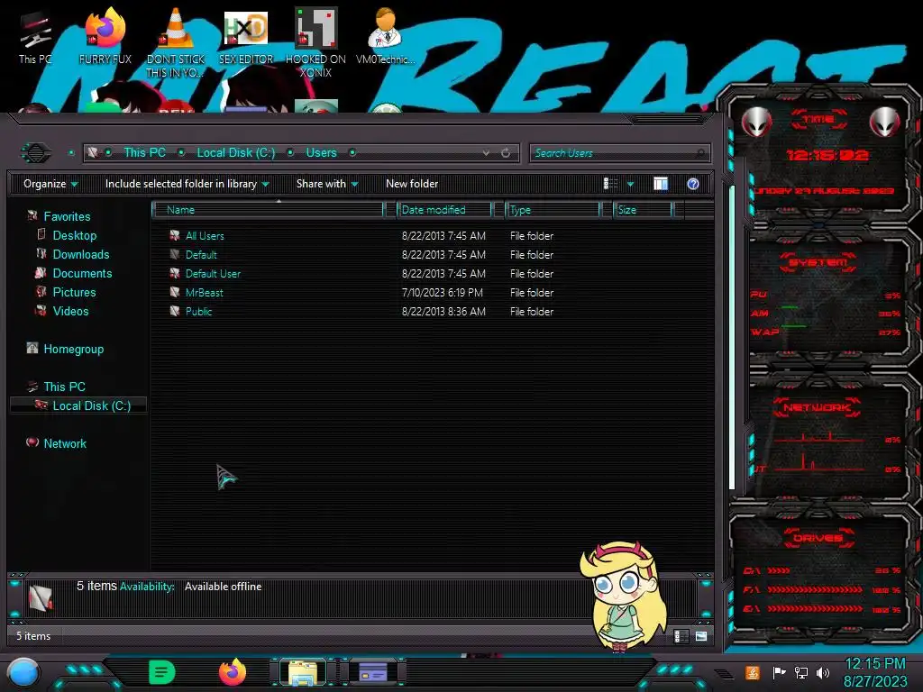Click the Search Users field
The height and width of the screenshot is (692, 923).
click(x=620, y=153)
